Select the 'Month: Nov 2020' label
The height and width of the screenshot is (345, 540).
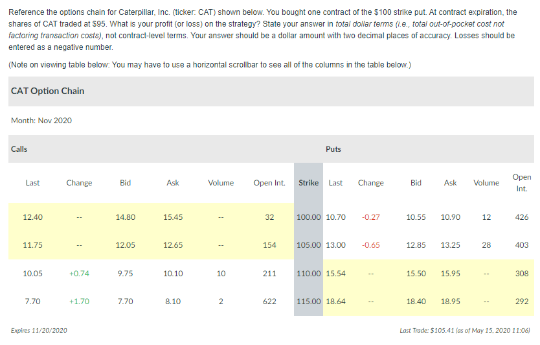(x=41, y=121)
